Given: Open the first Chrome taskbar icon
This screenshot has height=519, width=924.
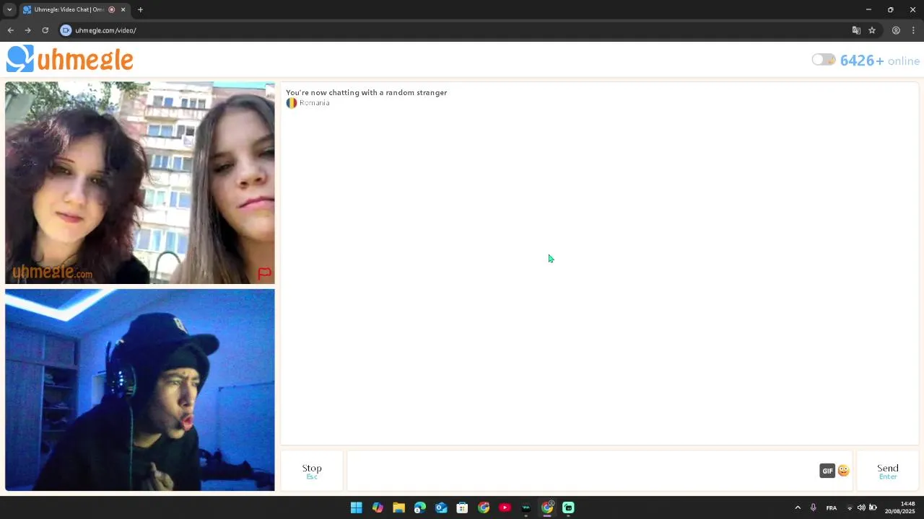Looking at the screenshot, I should (484, 507).
